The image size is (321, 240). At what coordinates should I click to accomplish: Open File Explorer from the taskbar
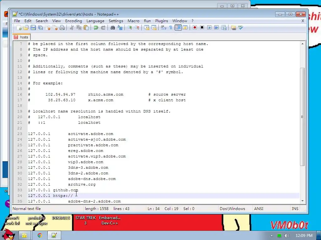24,235
